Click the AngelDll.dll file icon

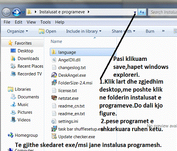(54, 60)
